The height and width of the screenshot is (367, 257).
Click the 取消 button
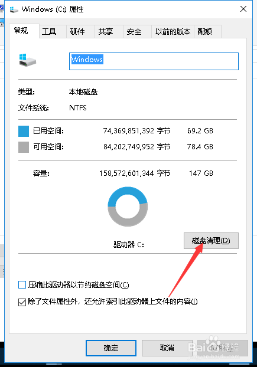(x=167, y=348)
